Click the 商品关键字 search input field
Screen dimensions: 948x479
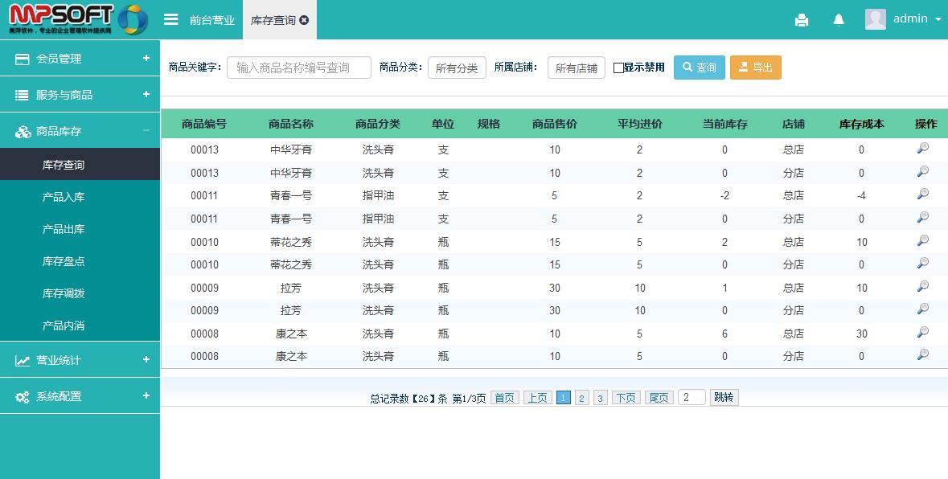click(298, 68)
